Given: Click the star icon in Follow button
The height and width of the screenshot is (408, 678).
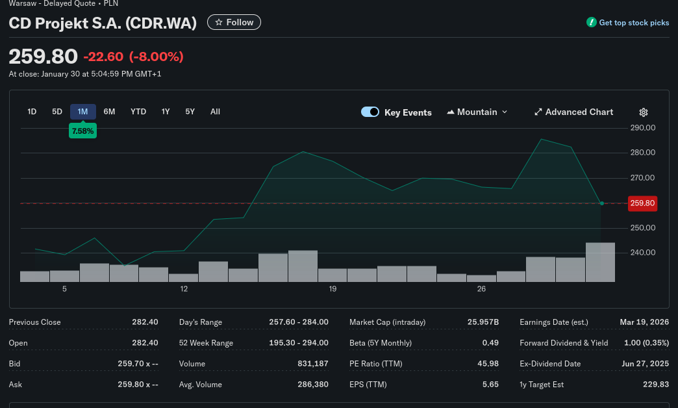Looking at the screenshot, I should 219,22.
